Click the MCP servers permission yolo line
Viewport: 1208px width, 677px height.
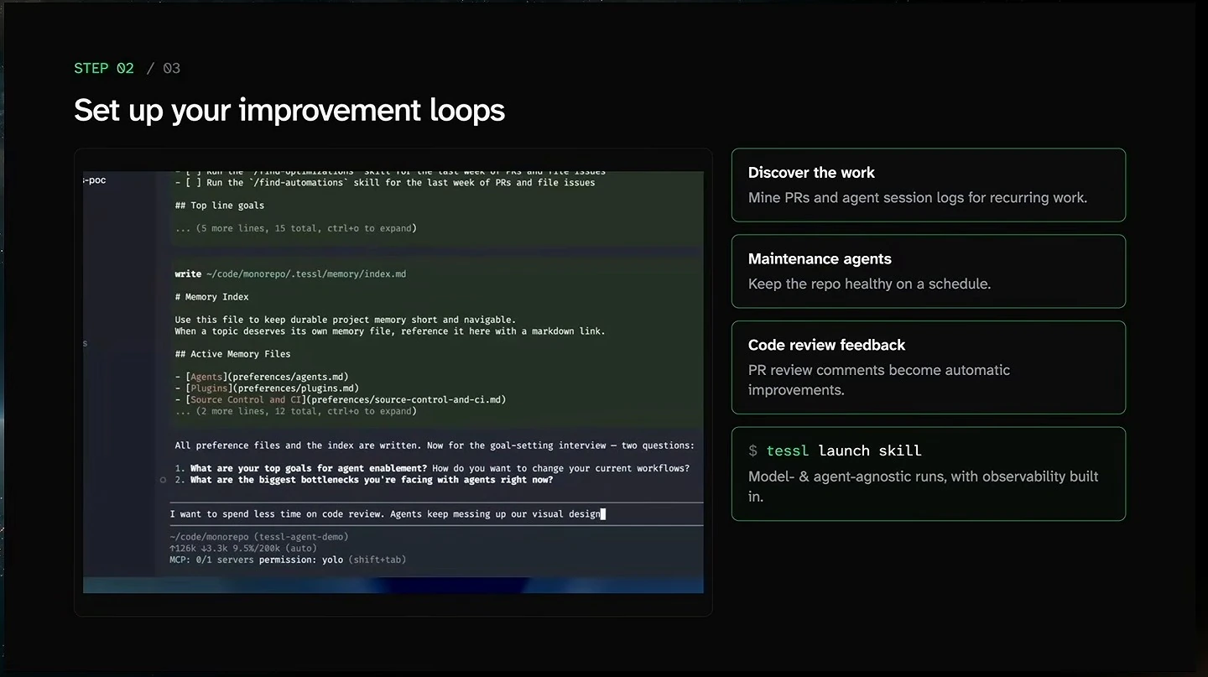pyautogui.click(x=288, y=560)
